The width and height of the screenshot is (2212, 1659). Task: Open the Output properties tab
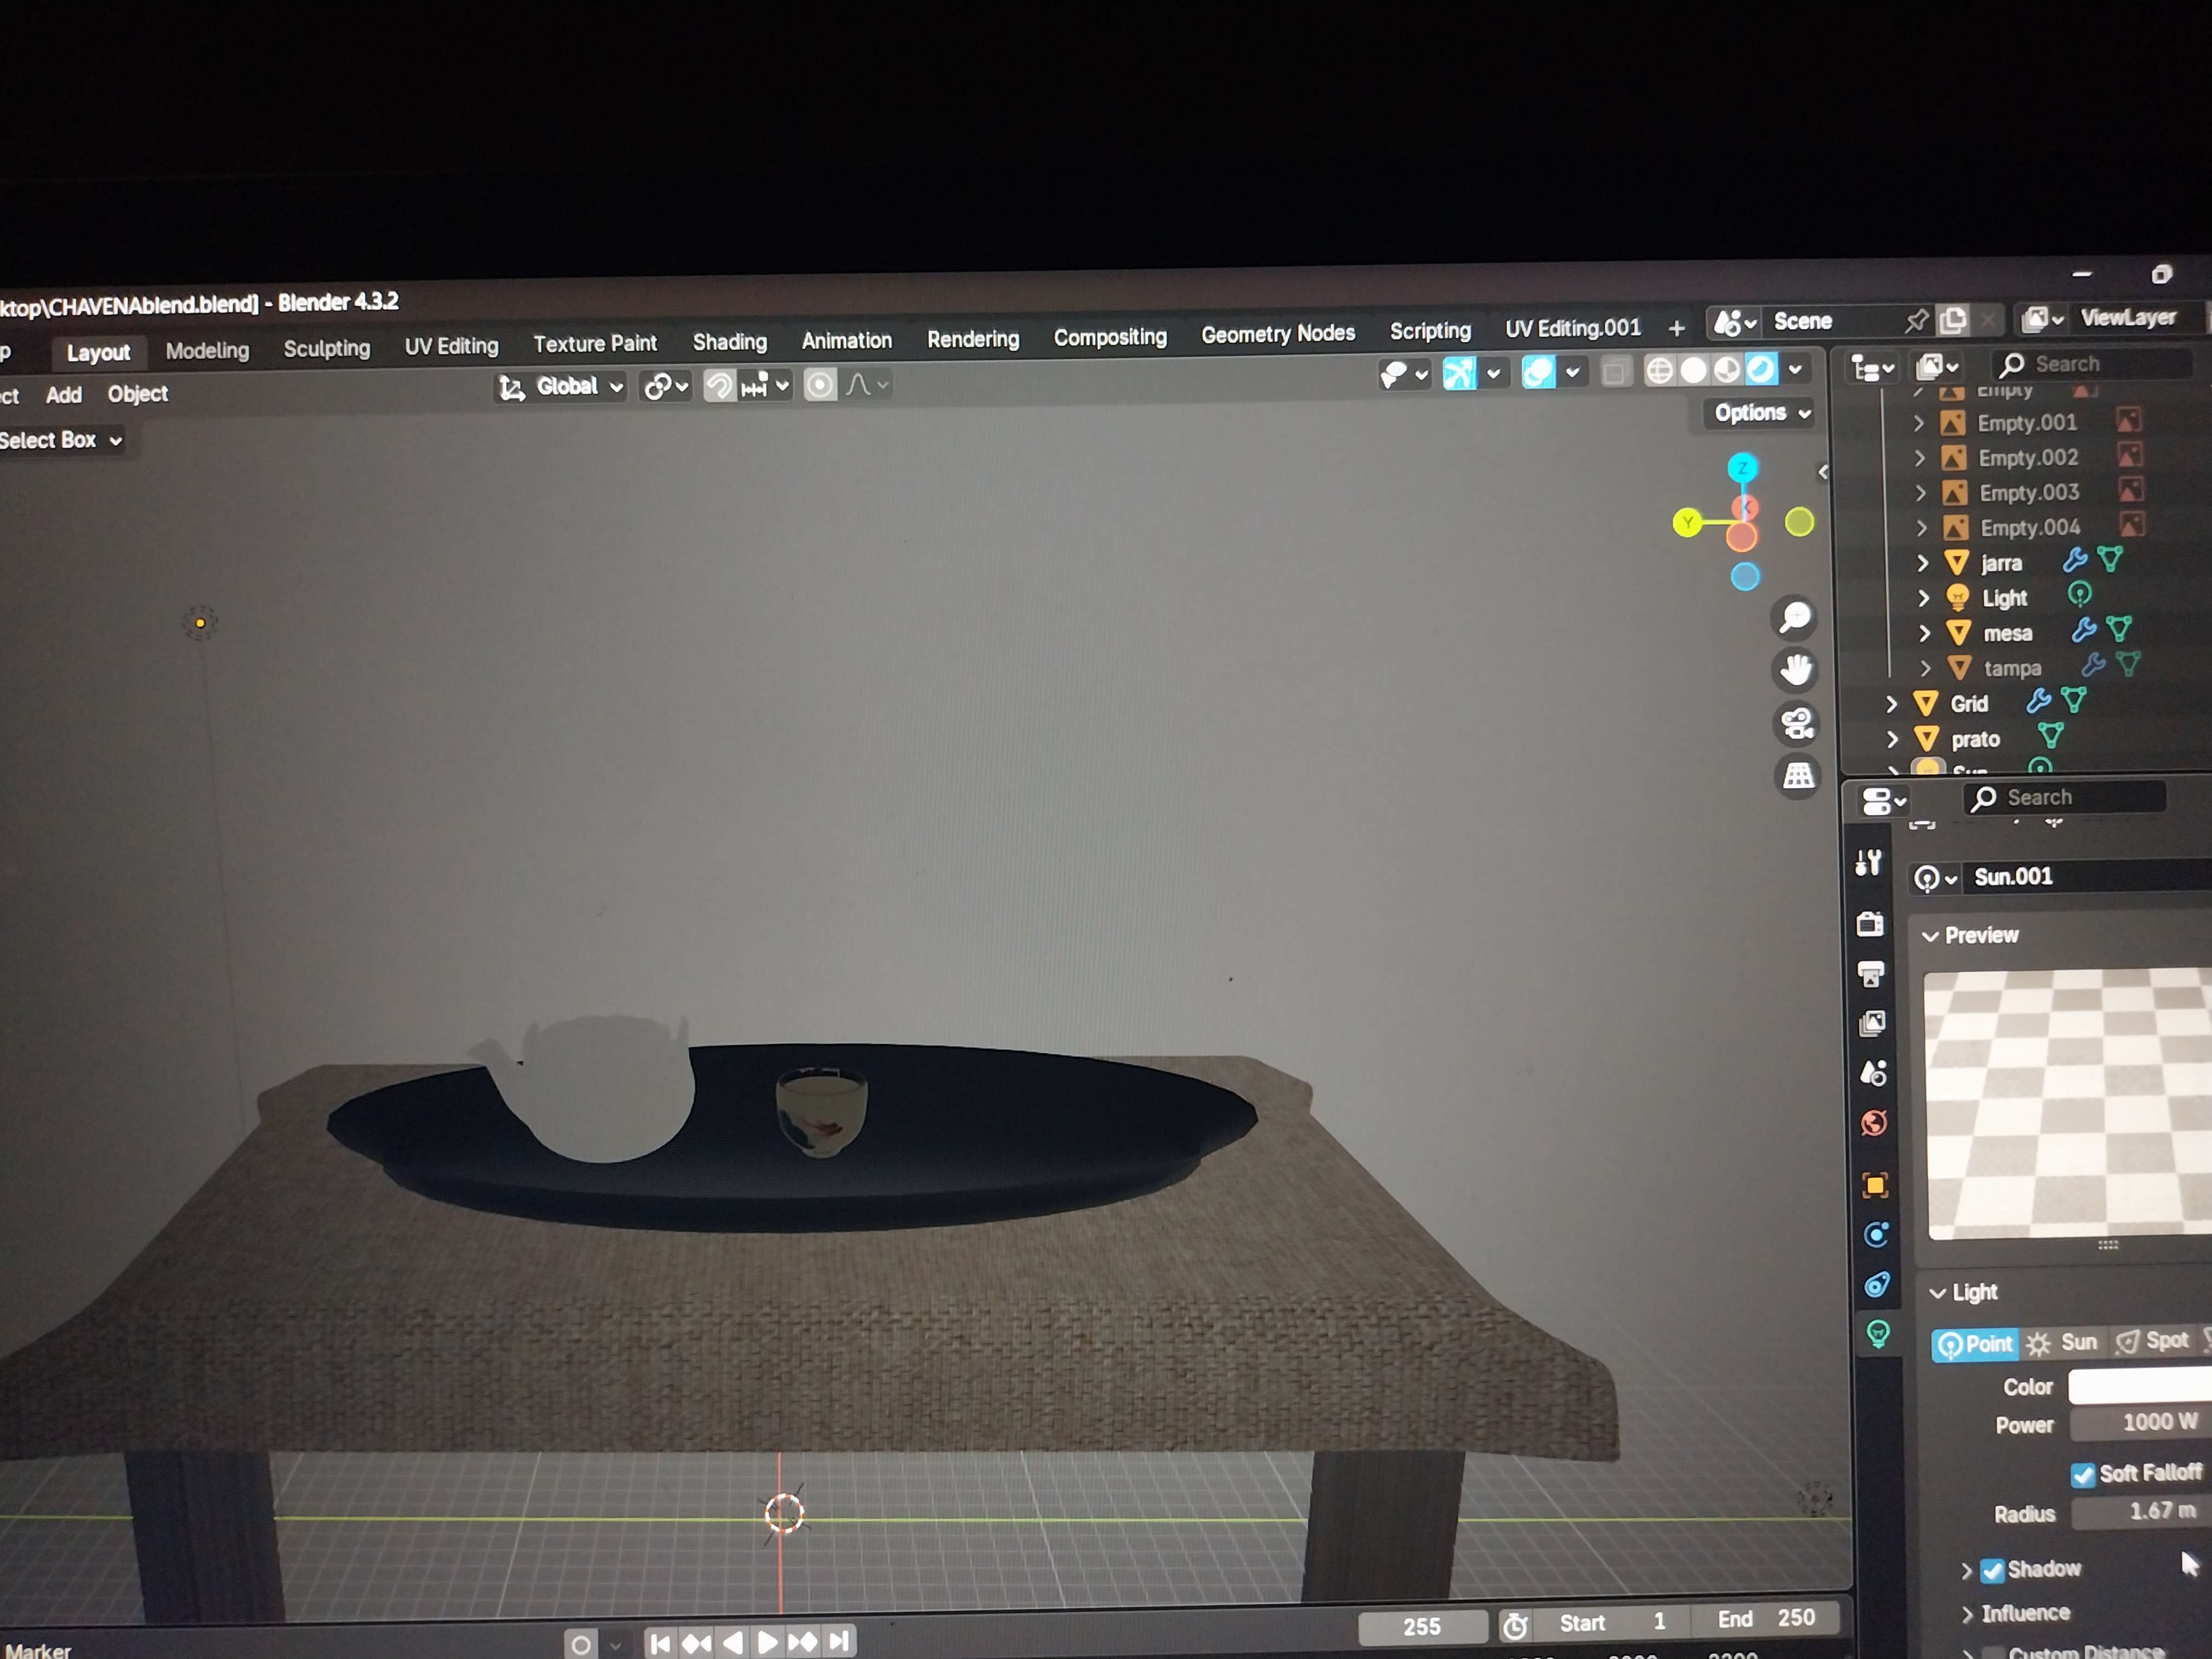1871,973
